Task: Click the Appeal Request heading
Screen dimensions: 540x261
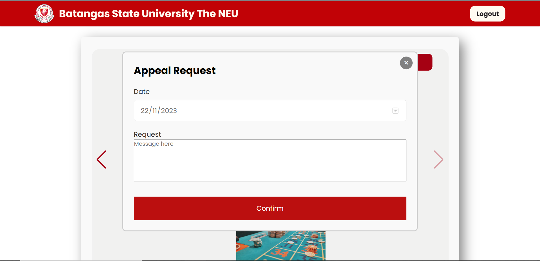Action: (x=175, y=70)
